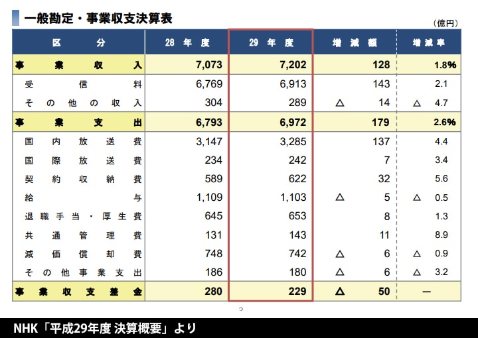The width and height of the screenshot is (478, 338).
Task: Click the value 131
Action: click(x=214, y=235)
